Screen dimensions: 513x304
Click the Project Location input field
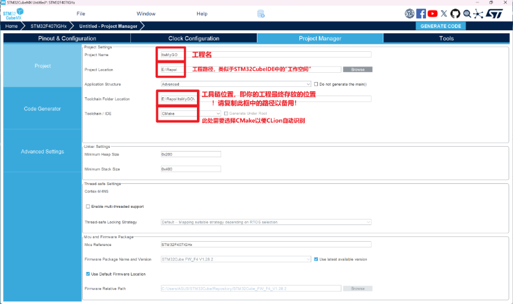tap(251, 69)
